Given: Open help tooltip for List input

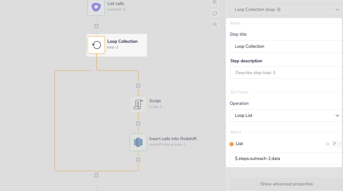Looking at the screenshot, I should (328, 144).
